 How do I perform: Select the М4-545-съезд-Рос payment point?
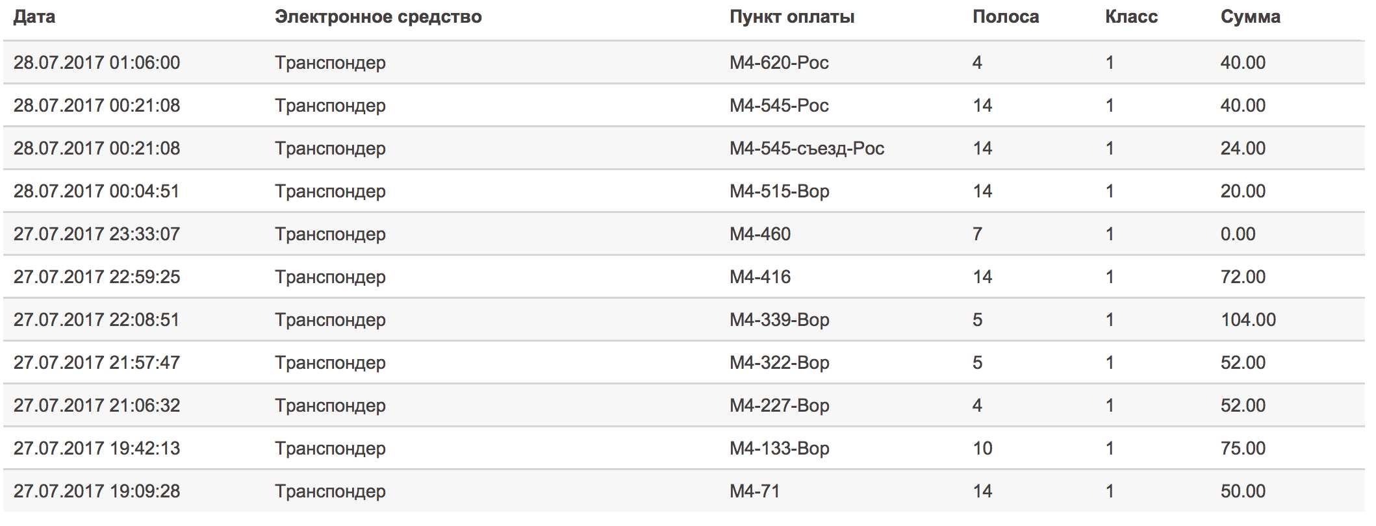point(807,148)
